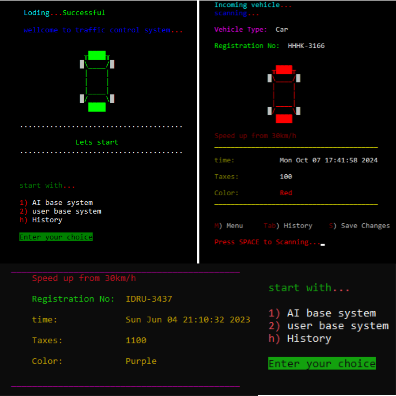Click the Red color value

click(286, 193)
